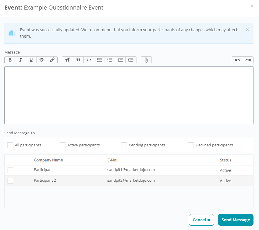Toggle heading text size button

pyautogui.click(x=68, y=60)
